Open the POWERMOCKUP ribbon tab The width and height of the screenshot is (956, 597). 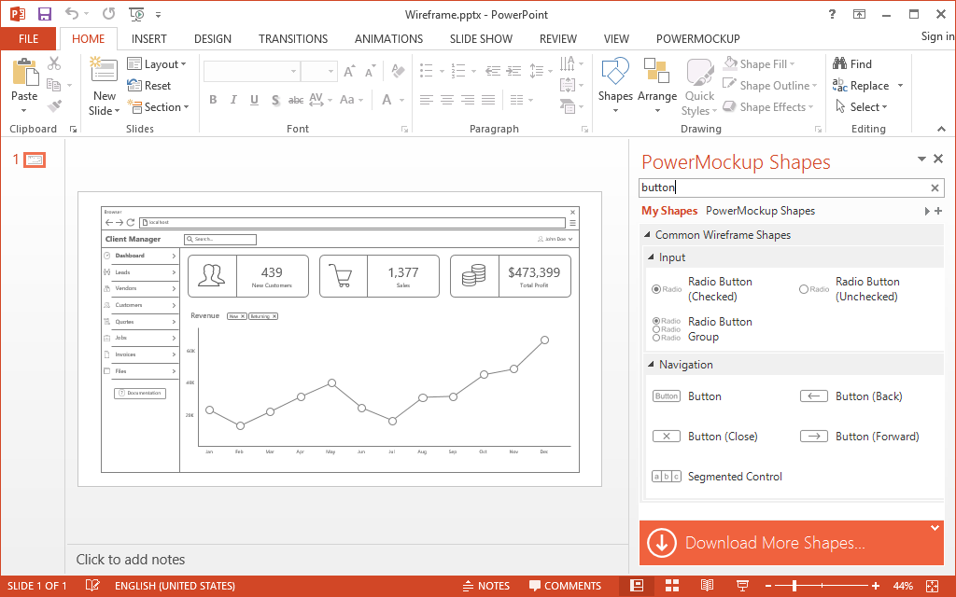coord(698,39)
